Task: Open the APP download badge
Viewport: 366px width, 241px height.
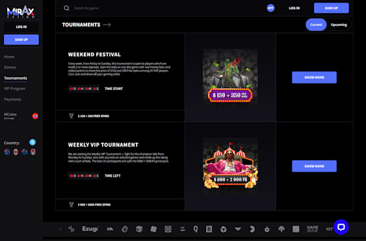Action: tap(270, 8)
